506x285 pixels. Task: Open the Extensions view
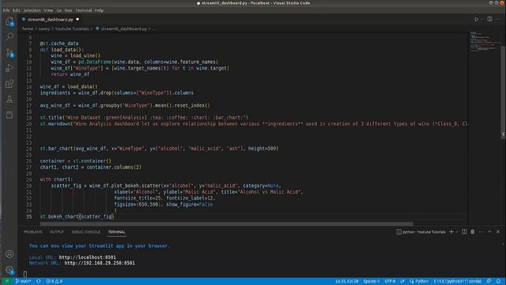coord(9,84)
